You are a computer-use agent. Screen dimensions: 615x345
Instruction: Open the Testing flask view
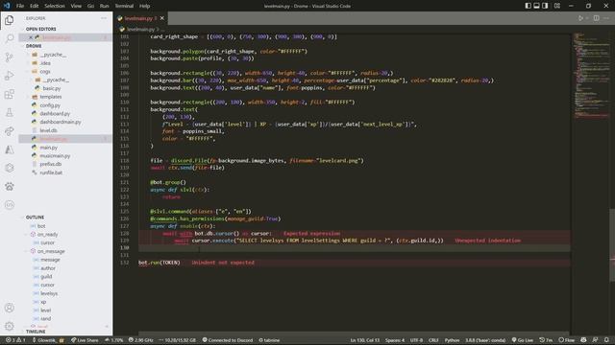[x=9, y=113]
